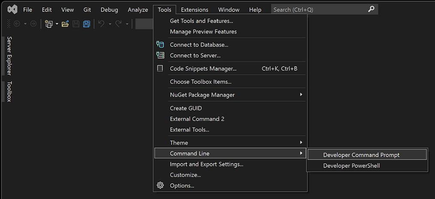Click the search magnifier icon
This screenshot has width=435, height=199.
pyautogui.click(x=371, y=9)
